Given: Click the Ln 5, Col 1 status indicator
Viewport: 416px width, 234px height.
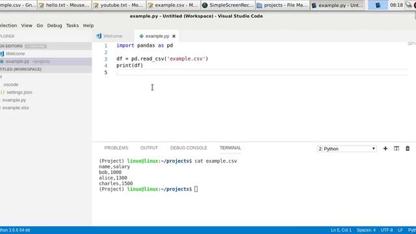Looking at the screenshot, I should (x=341, y=230).
